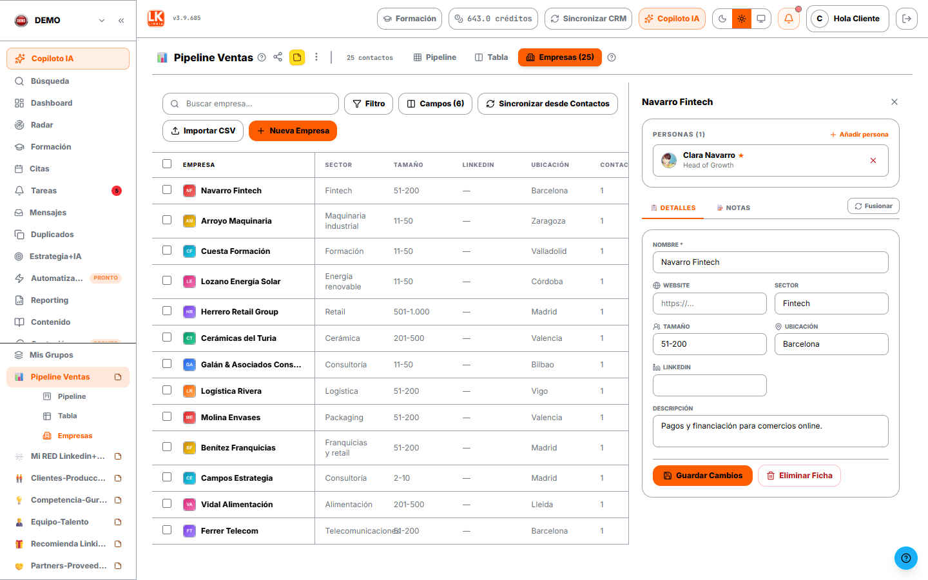
Task: Click the Añadir persona link
Action: tap(859, 135)
